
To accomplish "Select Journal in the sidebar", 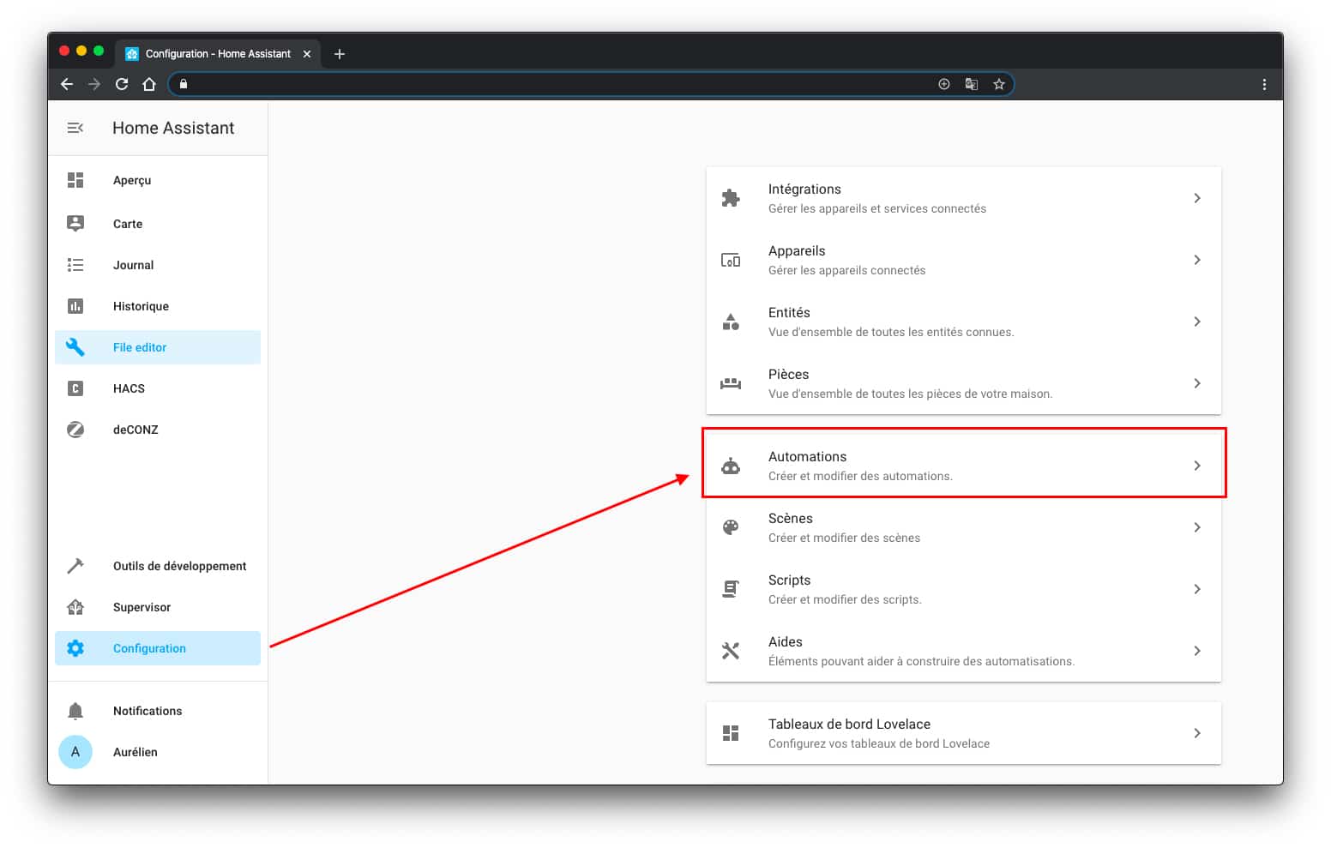I will [133, 265].
